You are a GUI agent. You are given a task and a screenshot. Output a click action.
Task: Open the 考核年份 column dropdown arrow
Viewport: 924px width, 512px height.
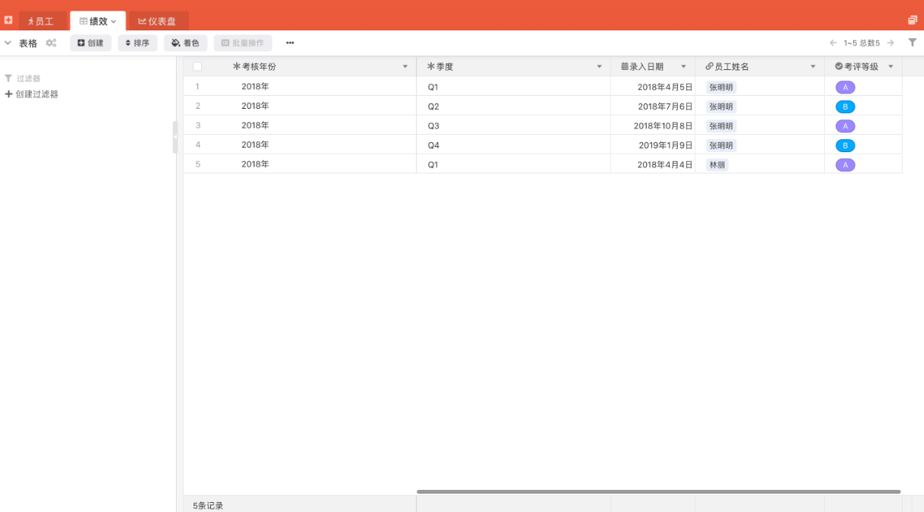coord(405,67)
